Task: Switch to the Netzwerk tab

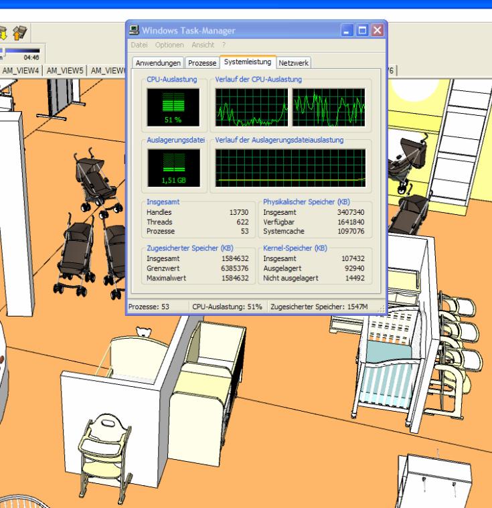Action: click(x=293, y=63)
